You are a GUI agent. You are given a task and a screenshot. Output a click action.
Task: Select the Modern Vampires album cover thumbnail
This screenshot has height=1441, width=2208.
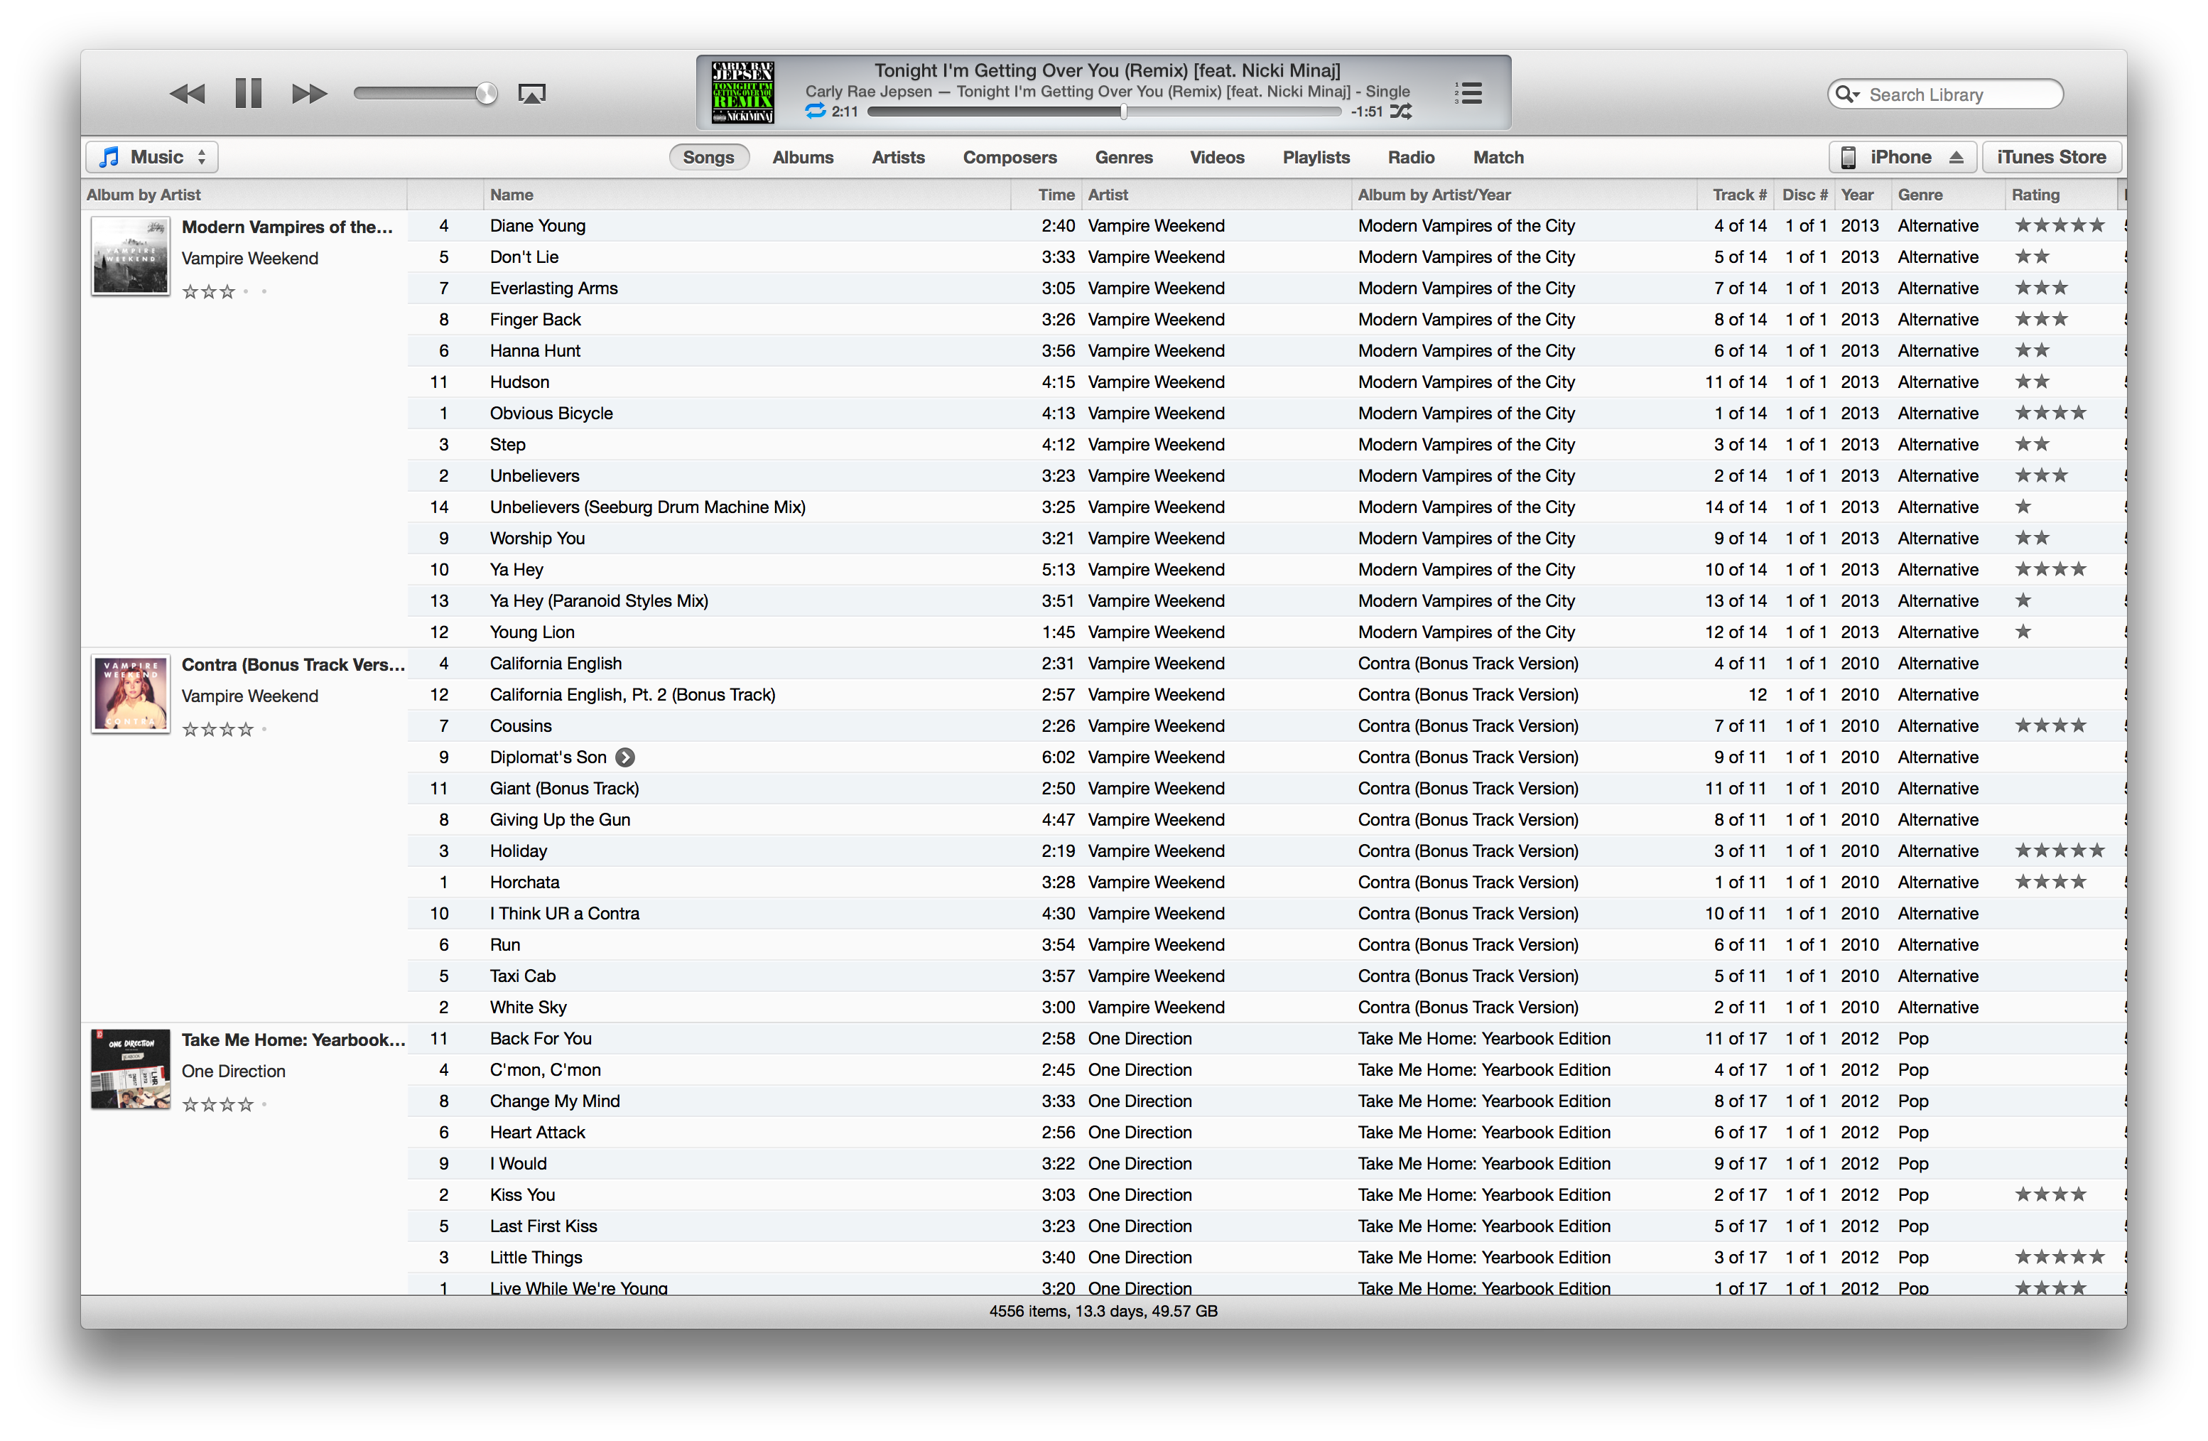point(131,256)
